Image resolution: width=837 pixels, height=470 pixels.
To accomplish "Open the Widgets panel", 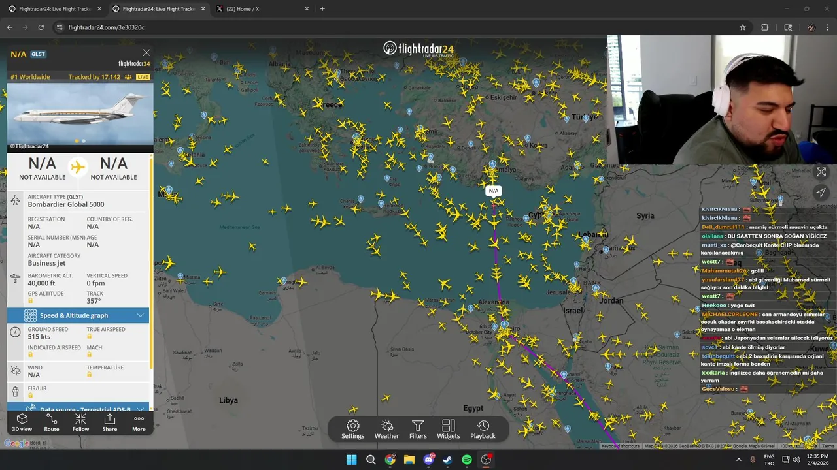I will click(x=449, y=430).
